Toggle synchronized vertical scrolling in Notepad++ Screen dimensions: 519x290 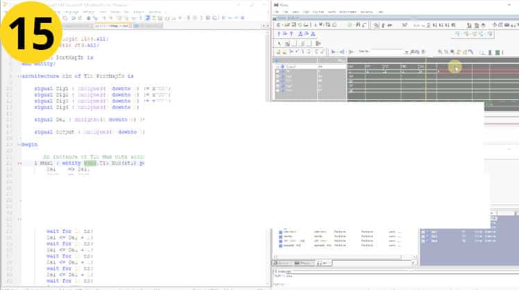(119, 18)
